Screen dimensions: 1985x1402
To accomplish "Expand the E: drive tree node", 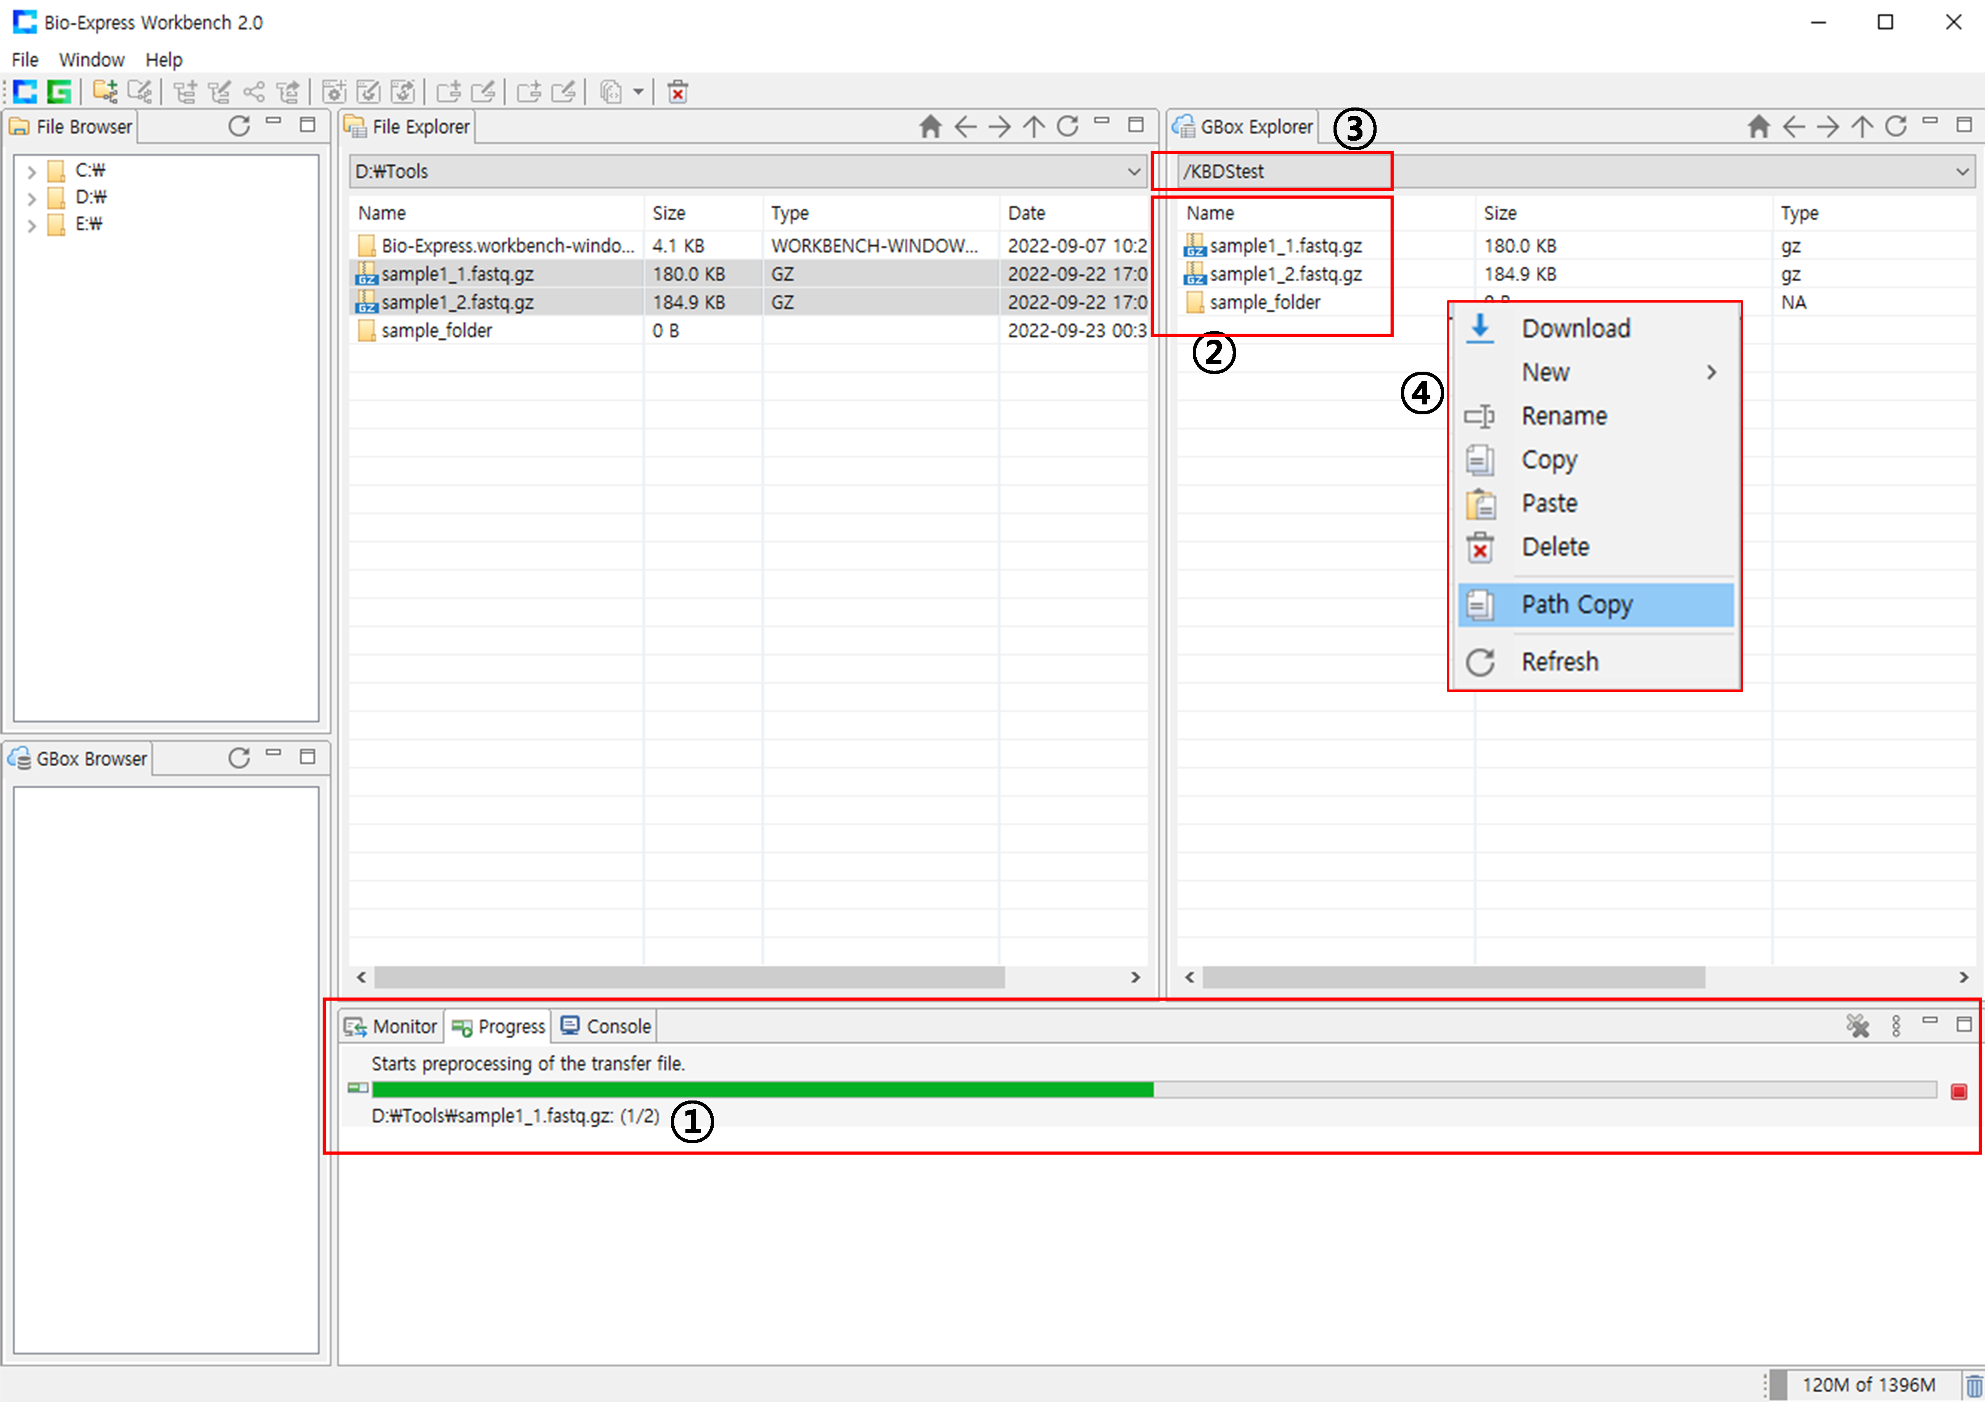I will [x=32, y=226].
